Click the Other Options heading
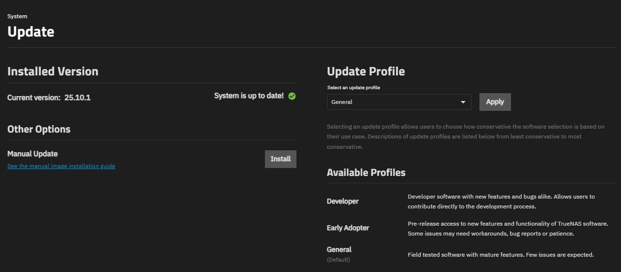 tap(39, 129)
